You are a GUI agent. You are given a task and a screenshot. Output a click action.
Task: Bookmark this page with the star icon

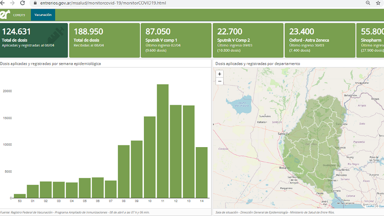(x=378, y=3)
